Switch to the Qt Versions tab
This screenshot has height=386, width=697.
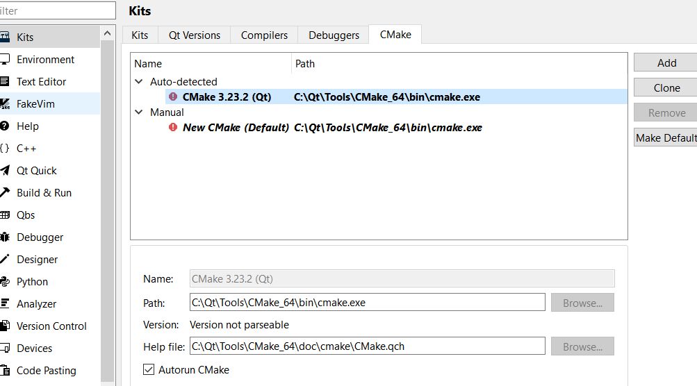[195, 35]
